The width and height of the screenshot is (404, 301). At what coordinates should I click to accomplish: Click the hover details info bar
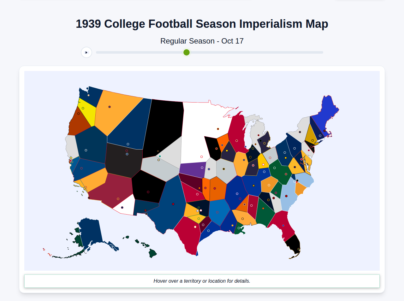click(202, 281)
